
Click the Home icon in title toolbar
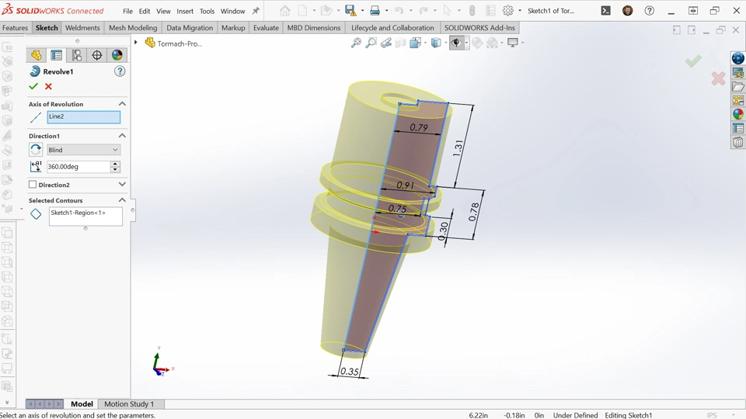284,10
